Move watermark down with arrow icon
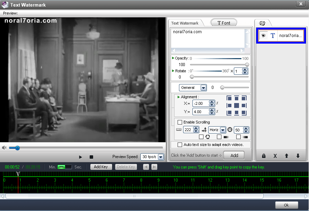This screenshot has width=309, height=211. point(298,156)
